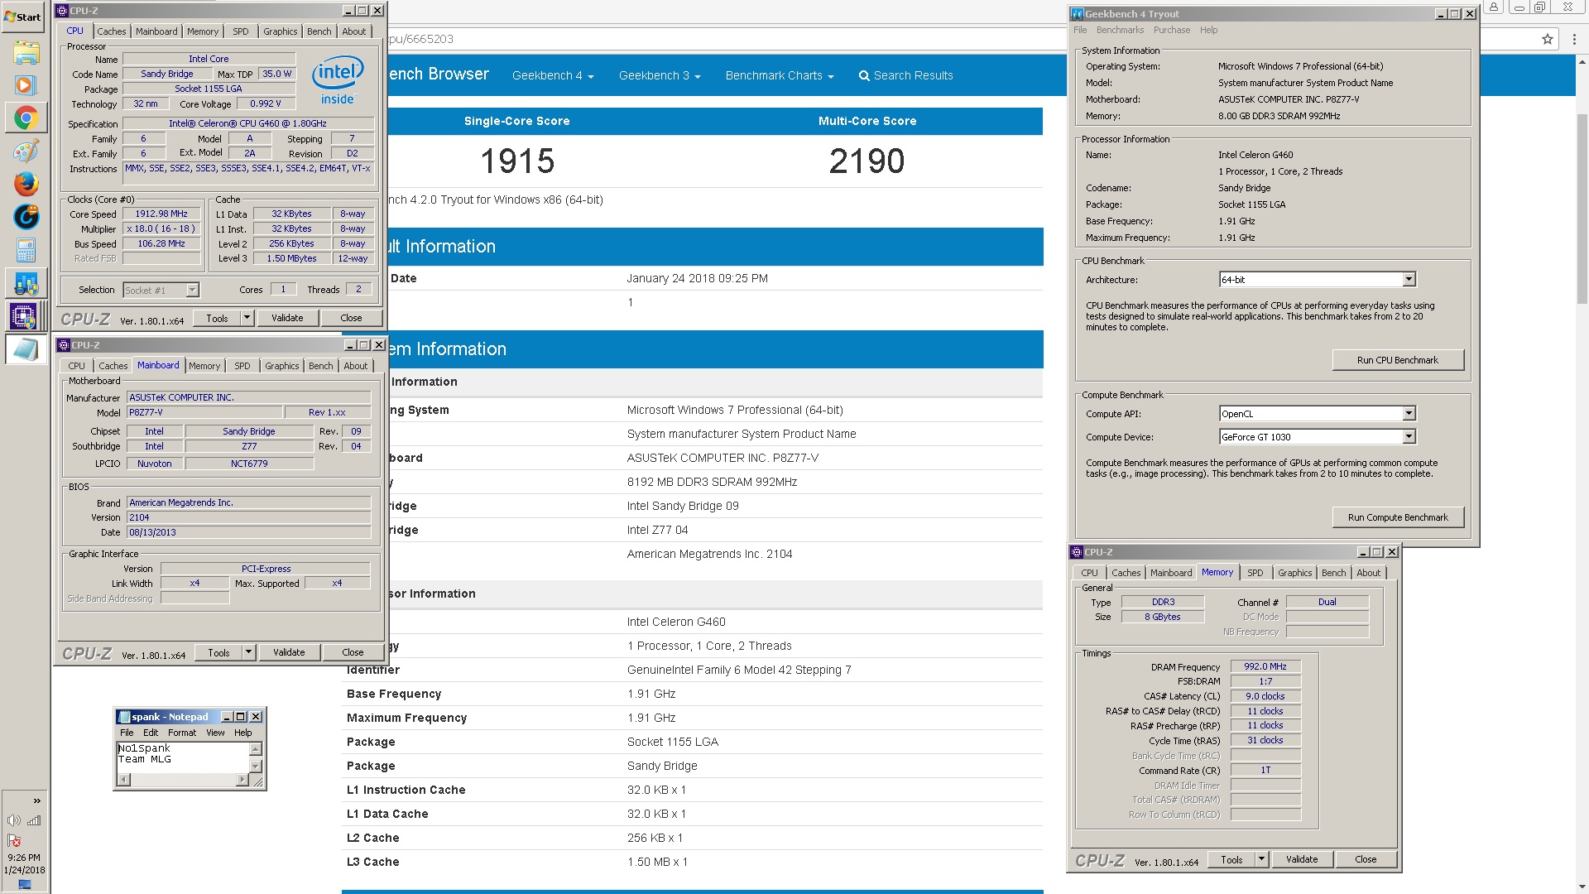
Task: Click the browser page vertical scrollbar
Action: coord(1582,209)
